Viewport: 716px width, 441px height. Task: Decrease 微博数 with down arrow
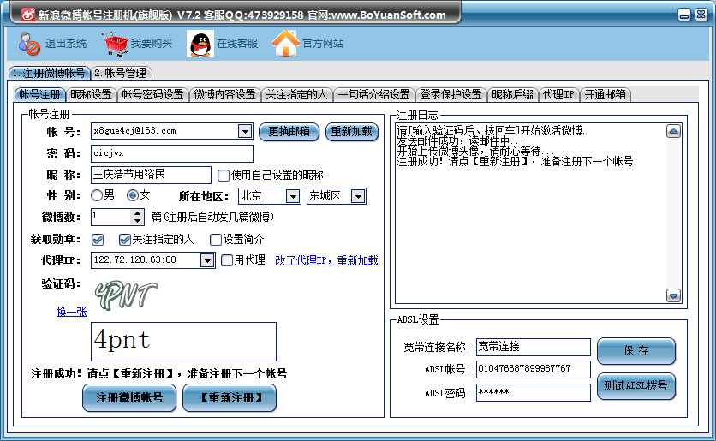[x=137, y=221]
